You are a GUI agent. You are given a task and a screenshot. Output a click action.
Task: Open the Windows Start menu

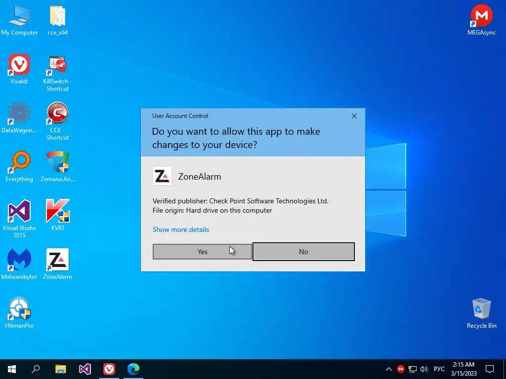click(12, 369)
